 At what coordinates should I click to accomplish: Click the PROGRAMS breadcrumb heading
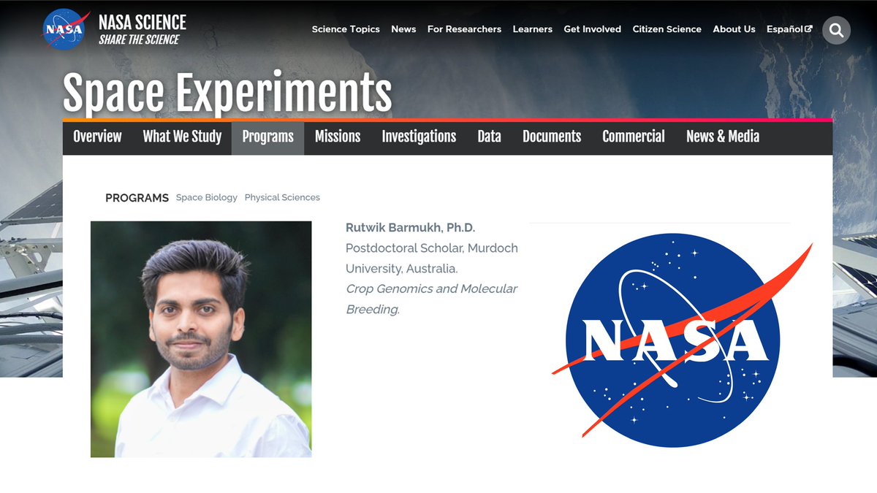tap(137, 198)
